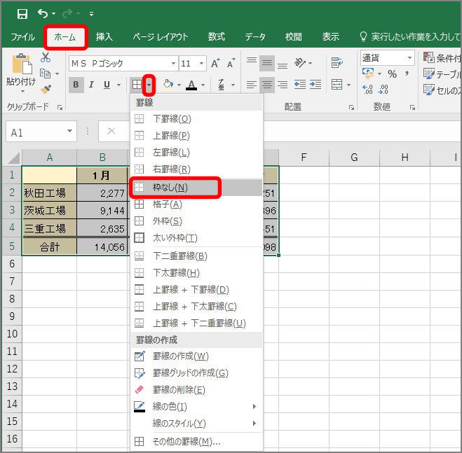The height and width of the screenshot is (453, 462).
Task: Decrease font size with the small A
Action: [x=231, y=63]
